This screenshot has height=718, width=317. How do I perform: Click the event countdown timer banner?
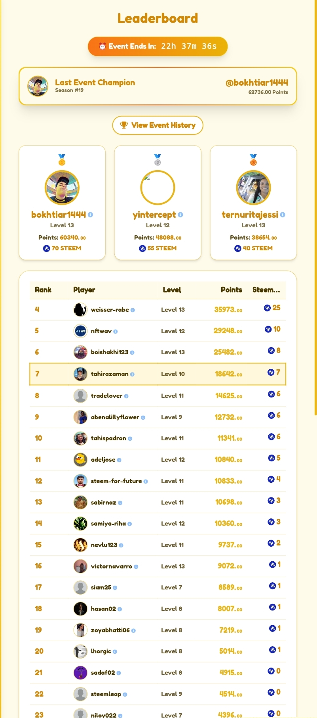click(x=158, y=46)
